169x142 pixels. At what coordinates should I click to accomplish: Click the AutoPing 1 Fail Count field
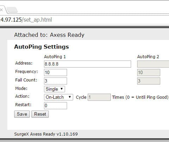[55, 81]
